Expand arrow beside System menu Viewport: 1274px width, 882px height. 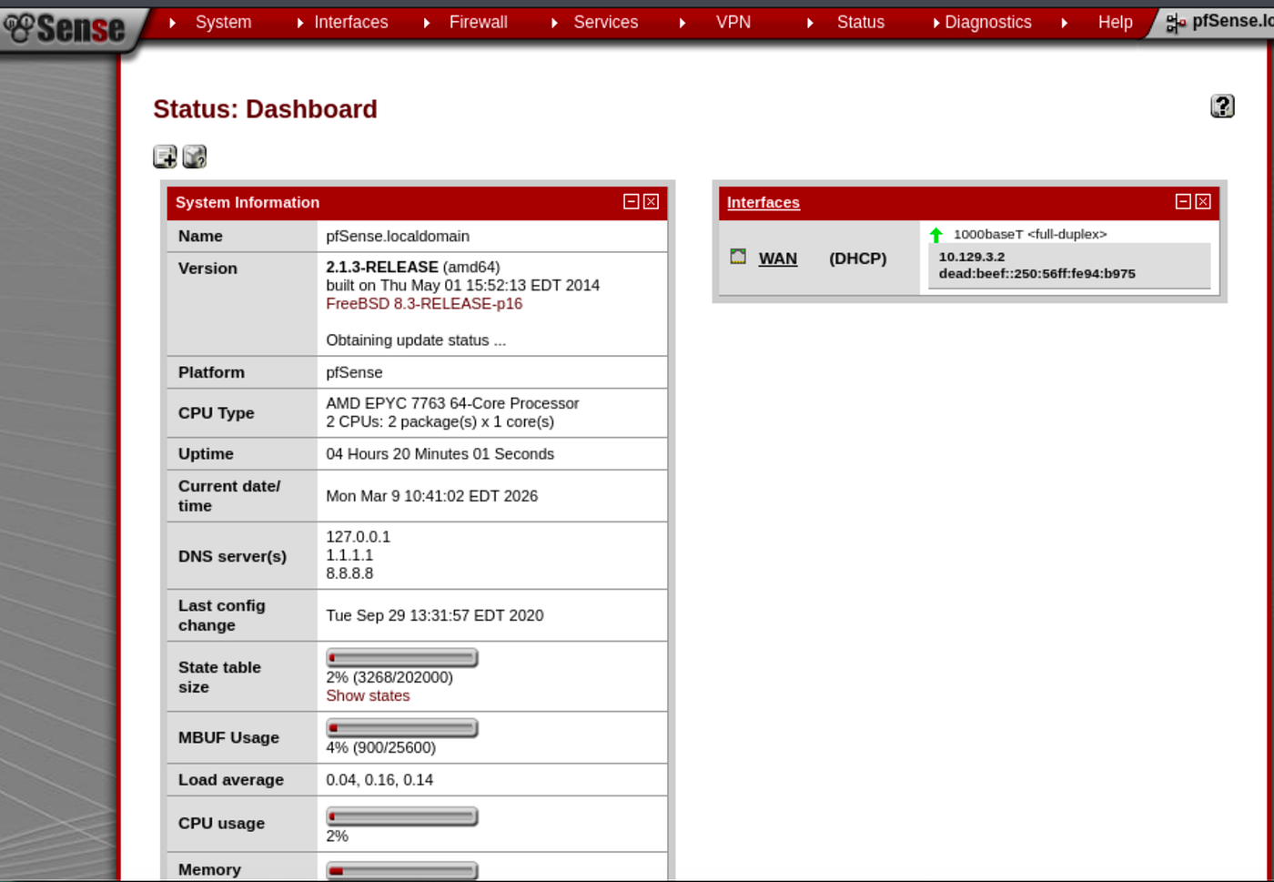[173, 23]
